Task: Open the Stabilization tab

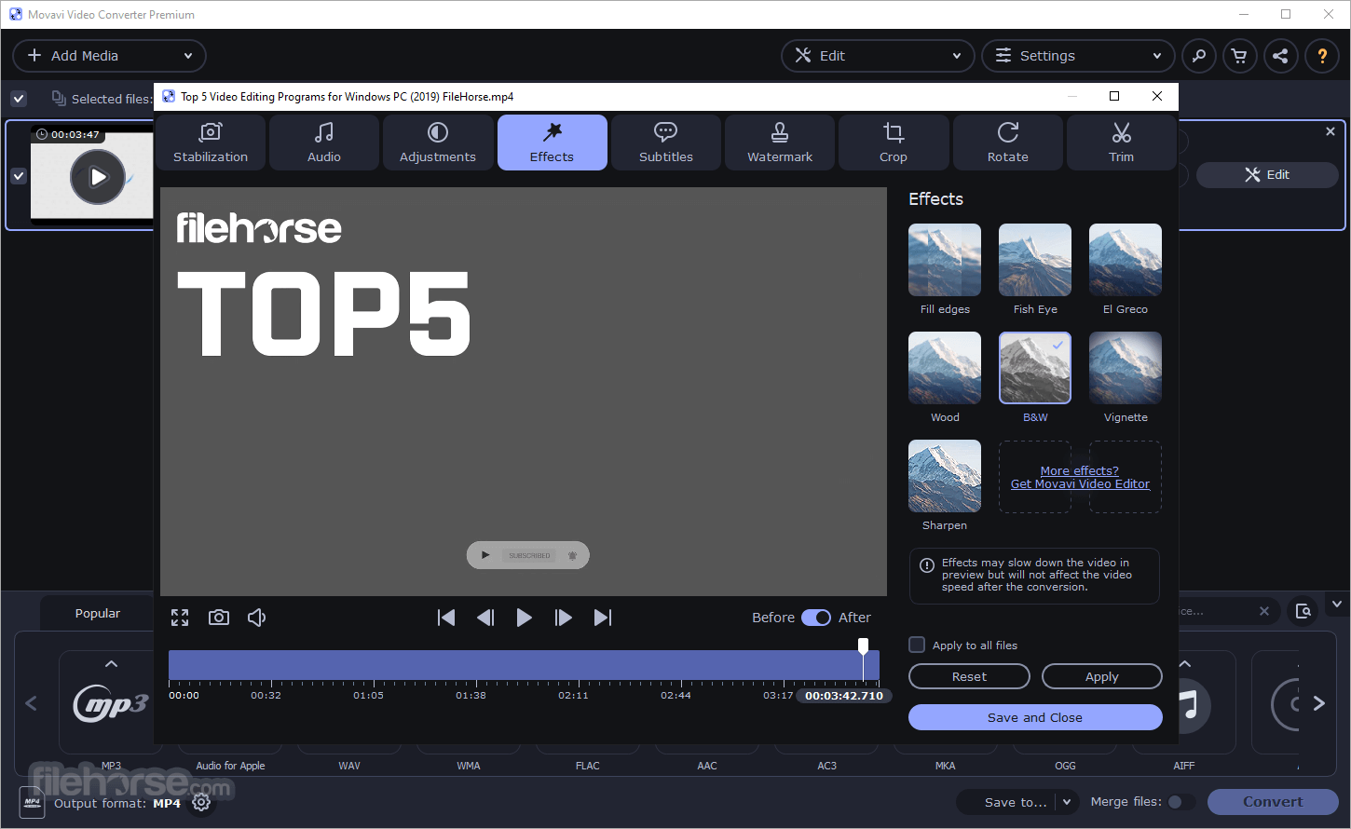Action: click(211, 143)
